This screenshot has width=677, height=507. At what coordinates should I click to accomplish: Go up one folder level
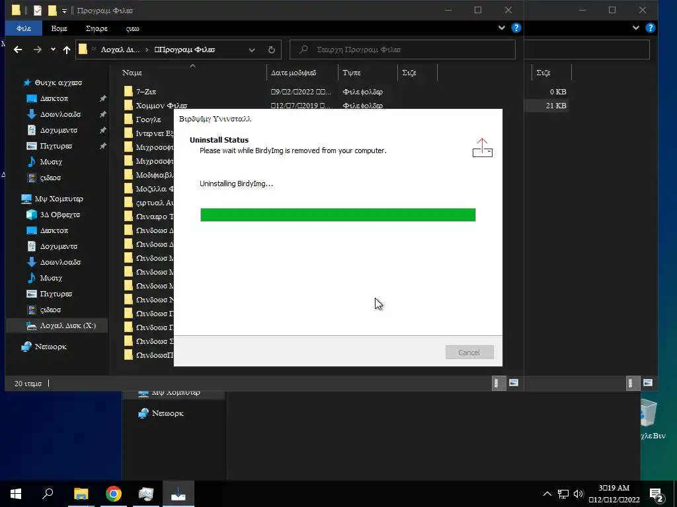click(67, 50)
